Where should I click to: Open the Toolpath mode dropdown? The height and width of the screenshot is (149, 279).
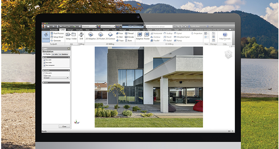56,78
